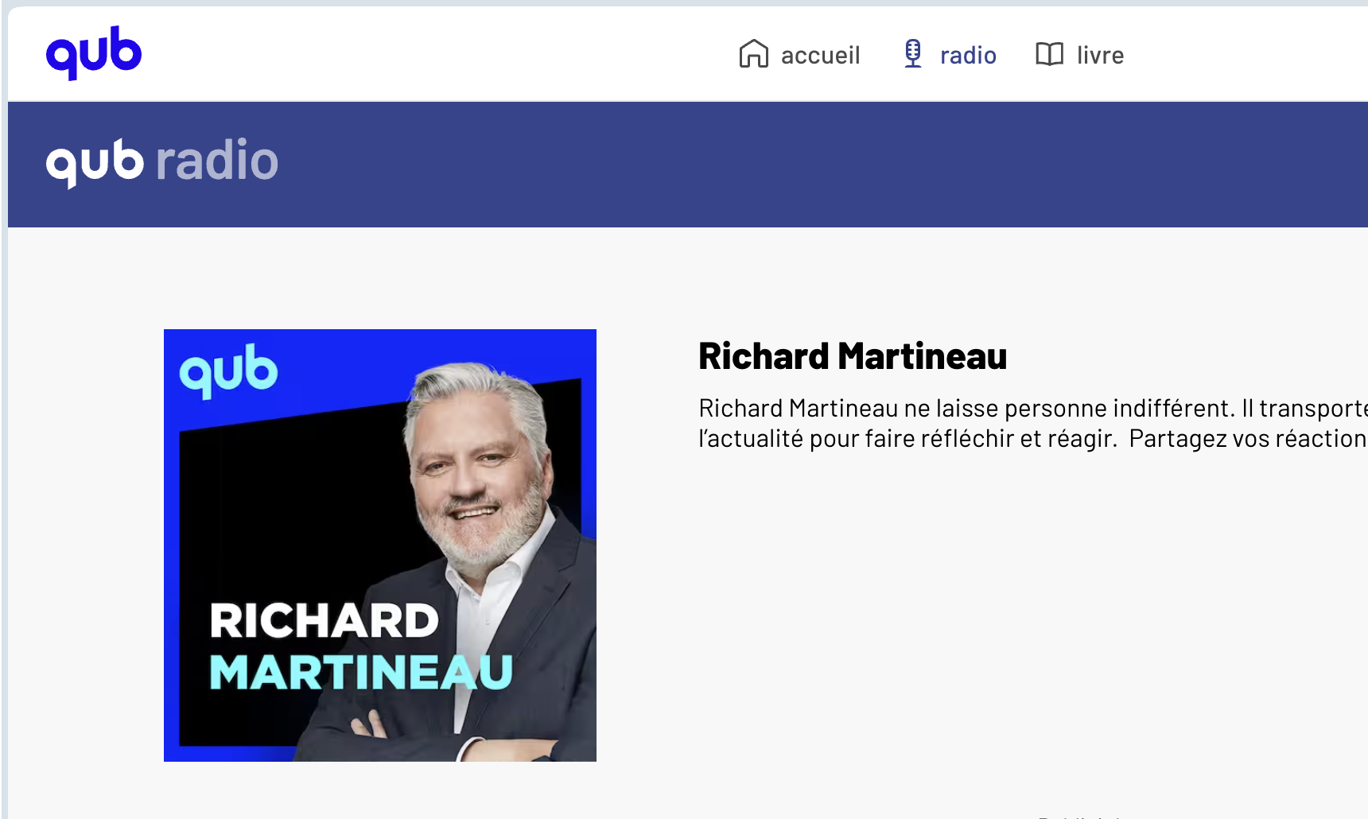Click the text line starting 'l'actualité pour faire réfléchir'
This screenshot has height=819, width=1368.
click(x=1033, y=438)
